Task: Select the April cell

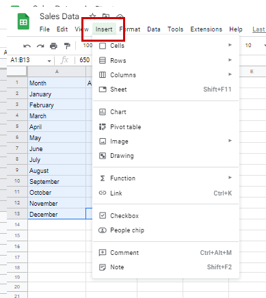Action: [57, 126]
